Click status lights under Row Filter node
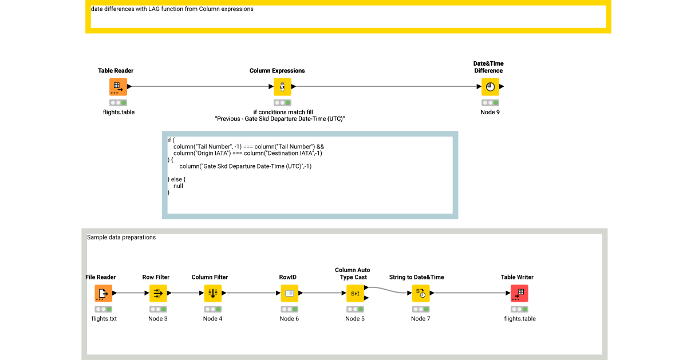This screenshot has height=360, width=687. pyautogui.click(x=158, y=309)
